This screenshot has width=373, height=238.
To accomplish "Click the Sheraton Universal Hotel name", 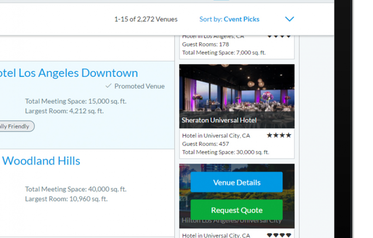I will [x=219, y=120].
